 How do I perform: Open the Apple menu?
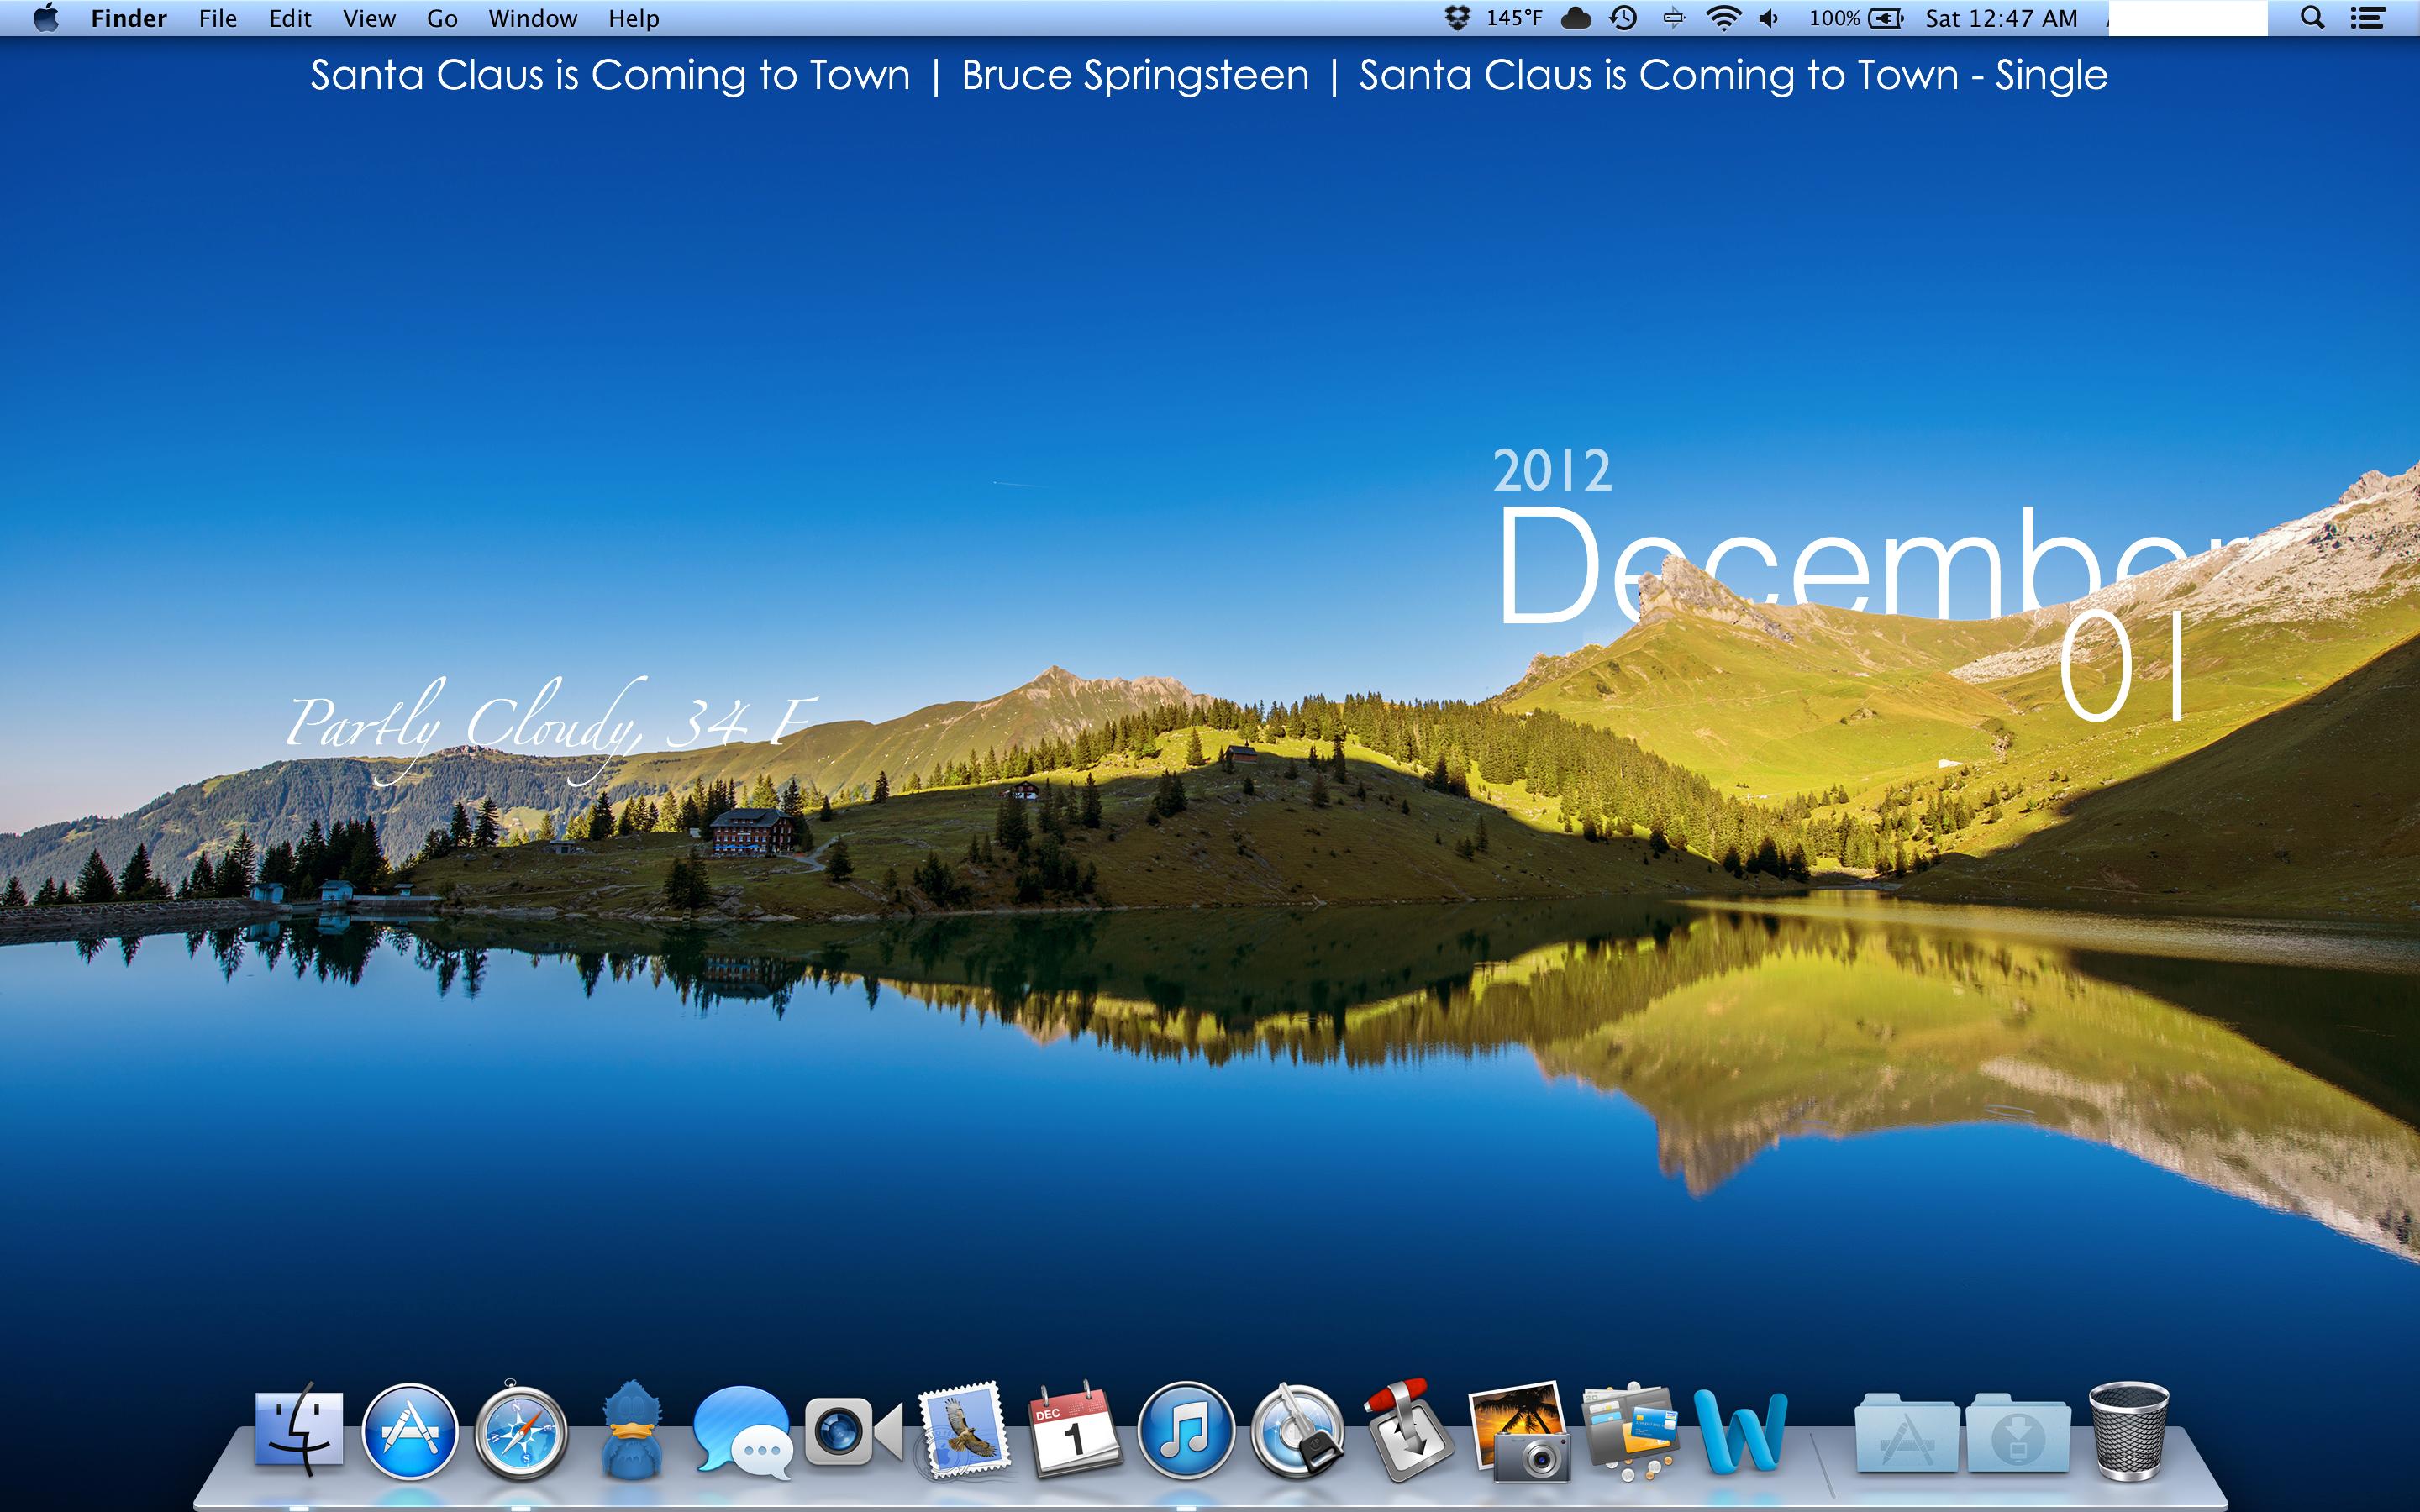pos(46,18)
